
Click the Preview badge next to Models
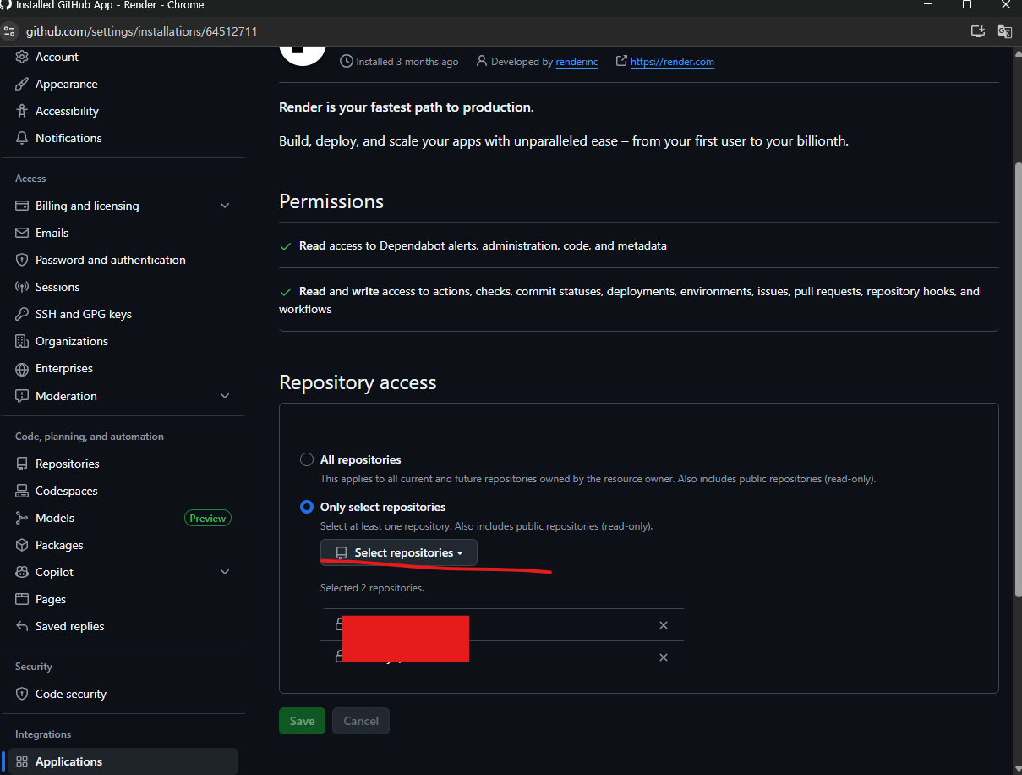point(208,518)
